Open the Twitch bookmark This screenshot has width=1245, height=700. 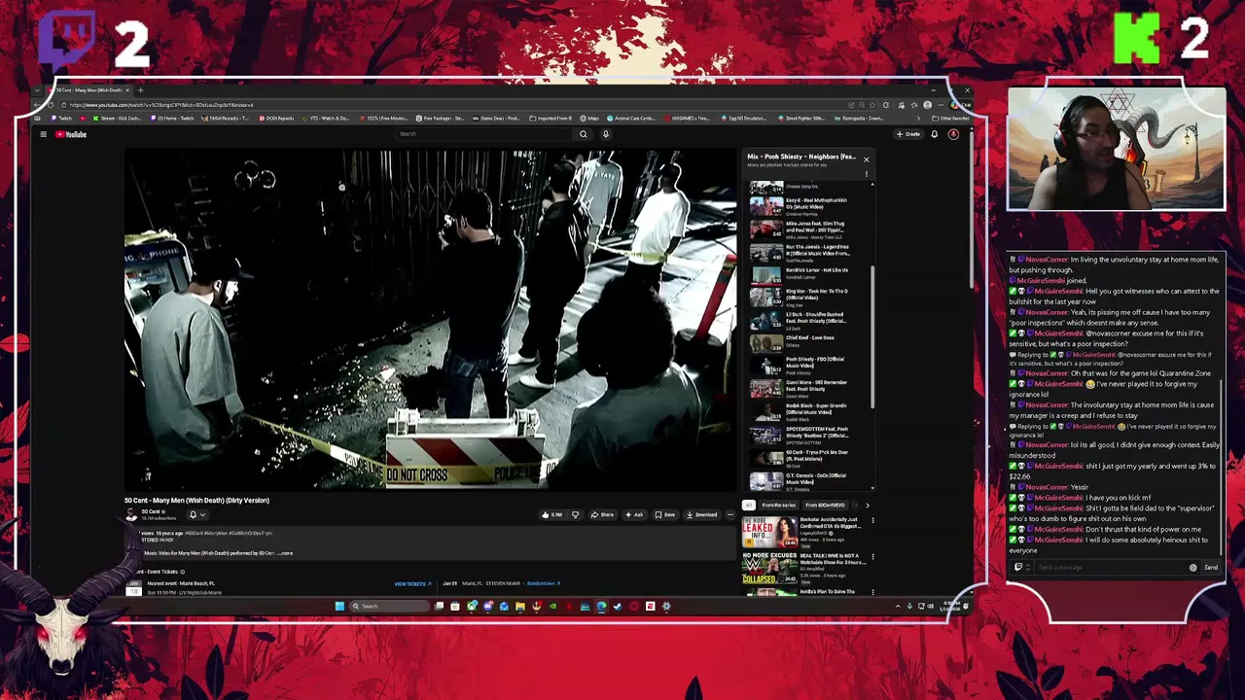63,119
